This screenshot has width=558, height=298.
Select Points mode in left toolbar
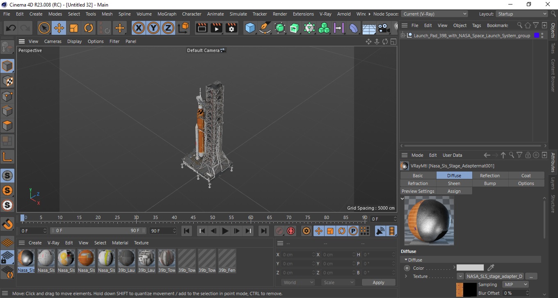point(7,96)
